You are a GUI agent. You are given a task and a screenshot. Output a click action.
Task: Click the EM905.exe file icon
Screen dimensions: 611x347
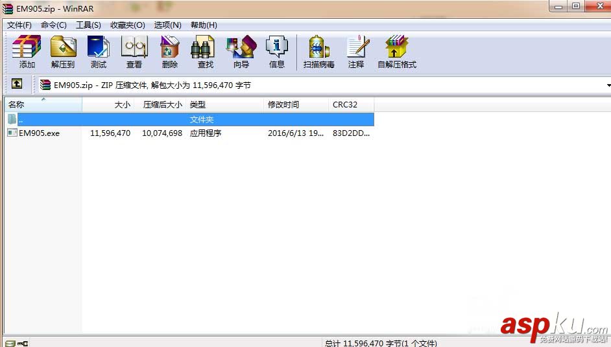[x=12, y=133]
